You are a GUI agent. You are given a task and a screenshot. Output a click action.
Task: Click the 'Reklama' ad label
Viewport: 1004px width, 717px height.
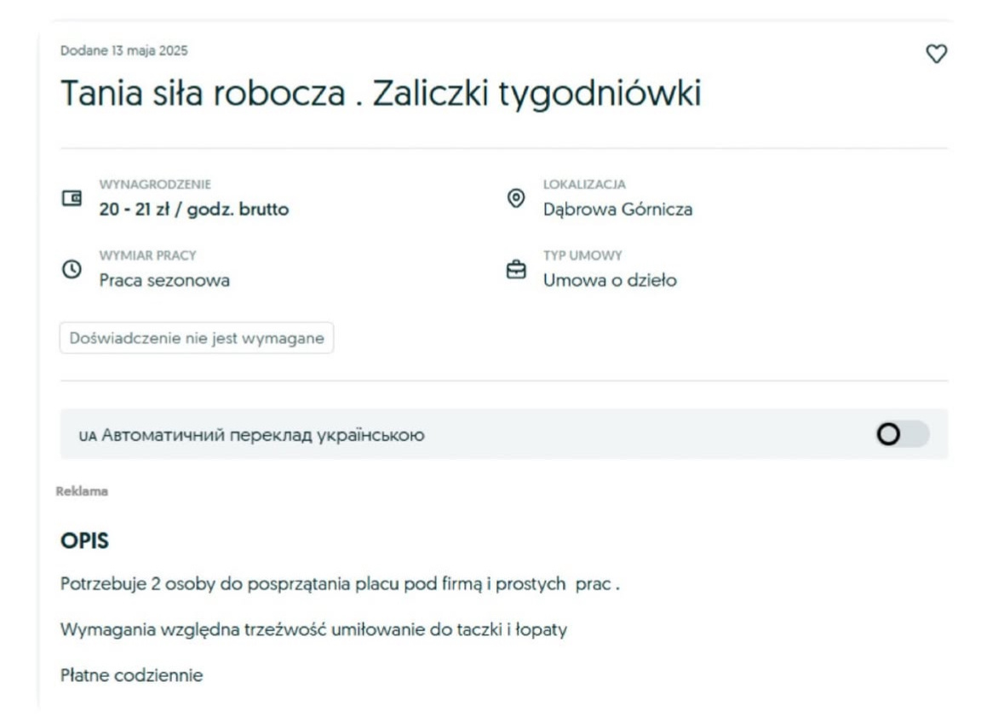(x=82, y=491)
